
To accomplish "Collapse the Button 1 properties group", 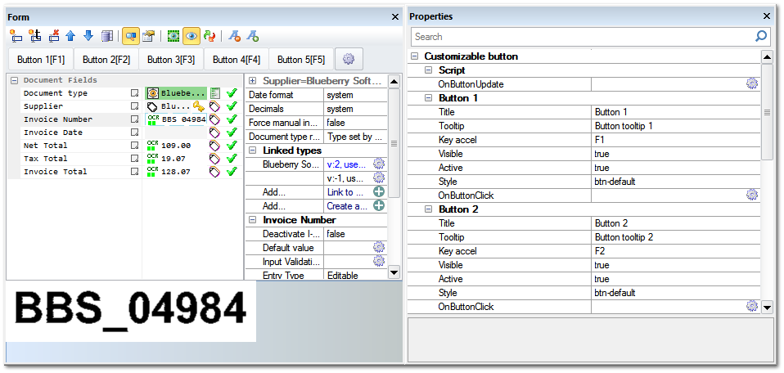I will tap(430, 98).
